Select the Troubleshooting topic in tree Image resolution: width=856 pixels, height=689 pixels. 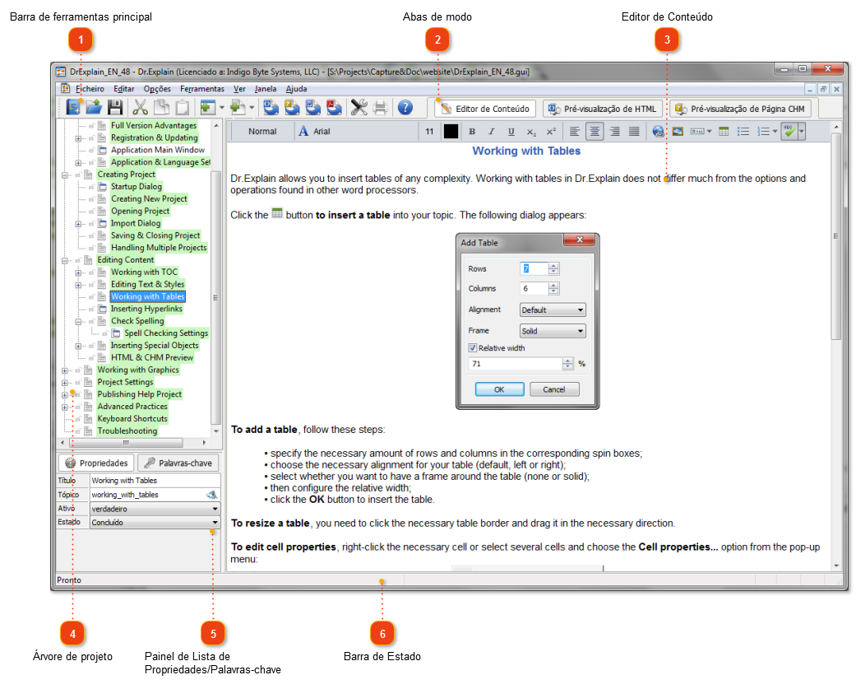(x=127, y=431)
